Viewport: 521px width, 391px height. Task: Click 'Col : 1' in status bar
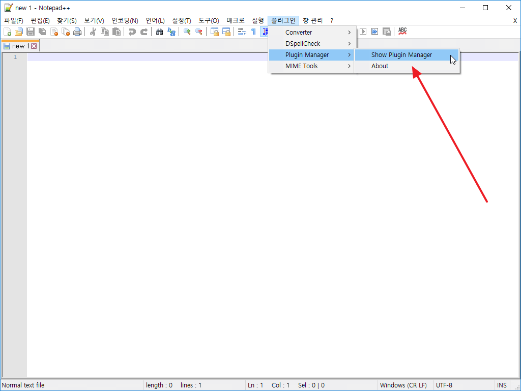[280, 385]
